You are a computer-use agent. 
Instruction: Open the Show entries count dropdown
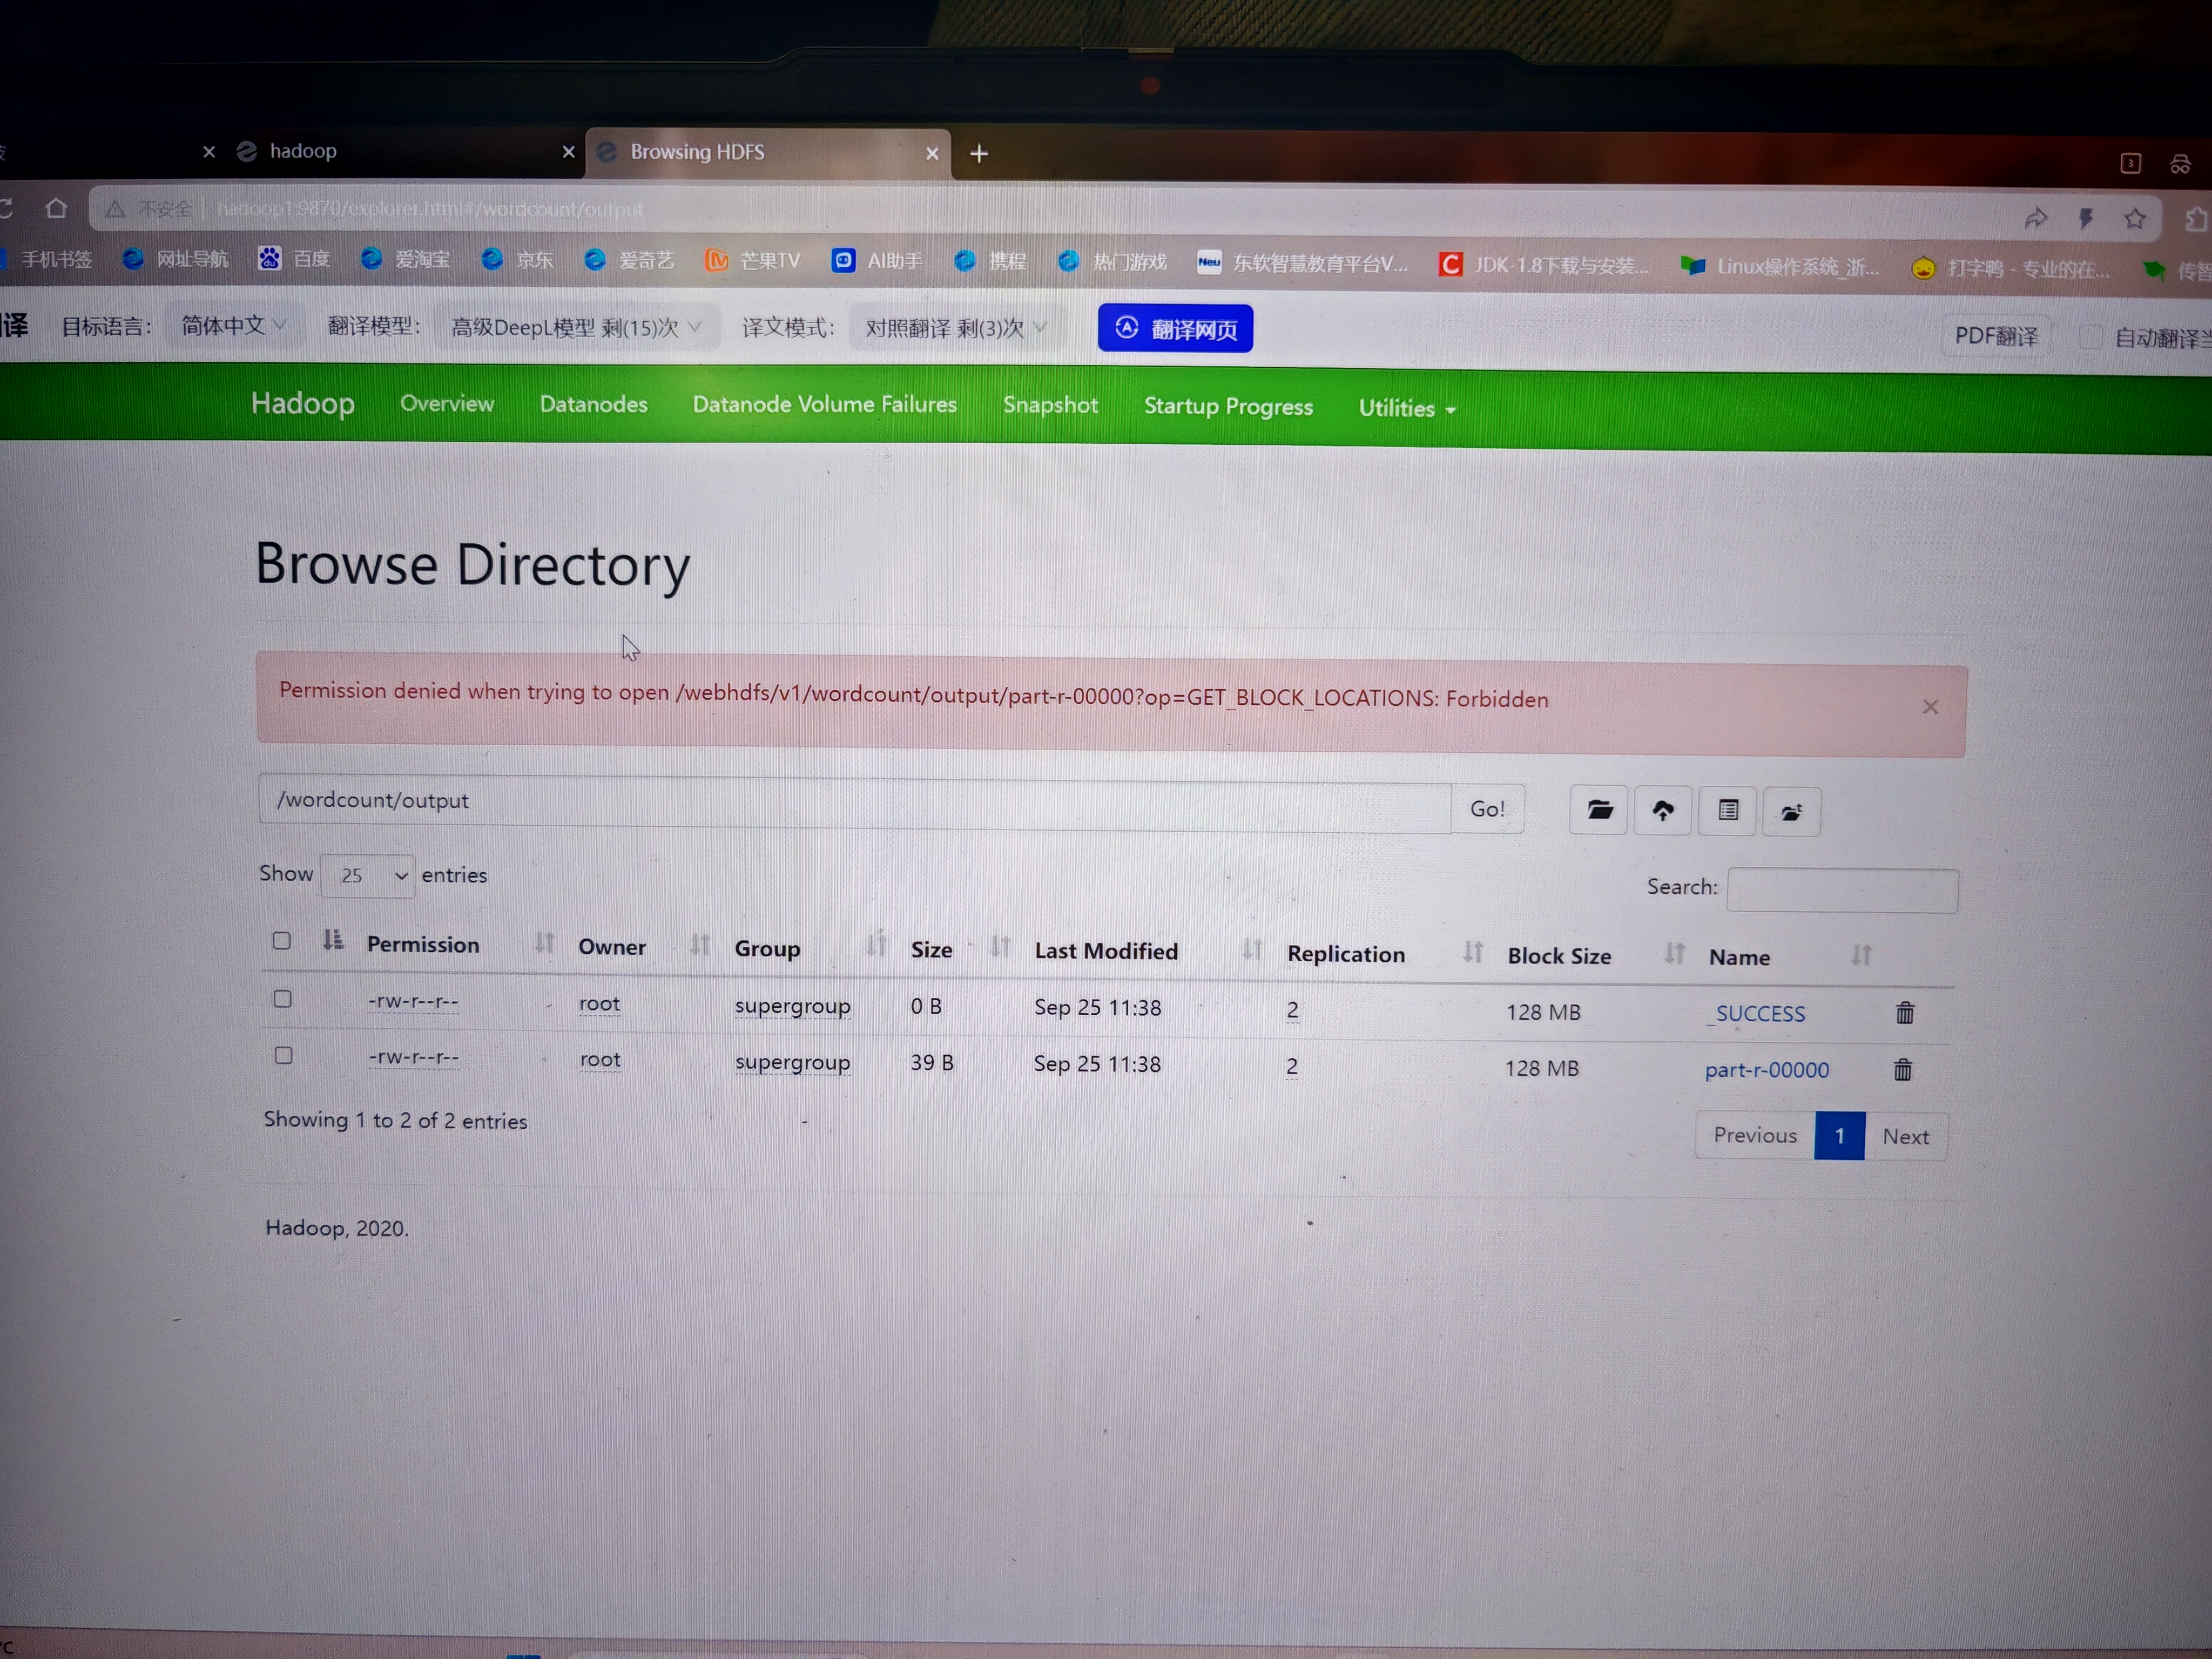pyautogui.click(x=368, y=875)
